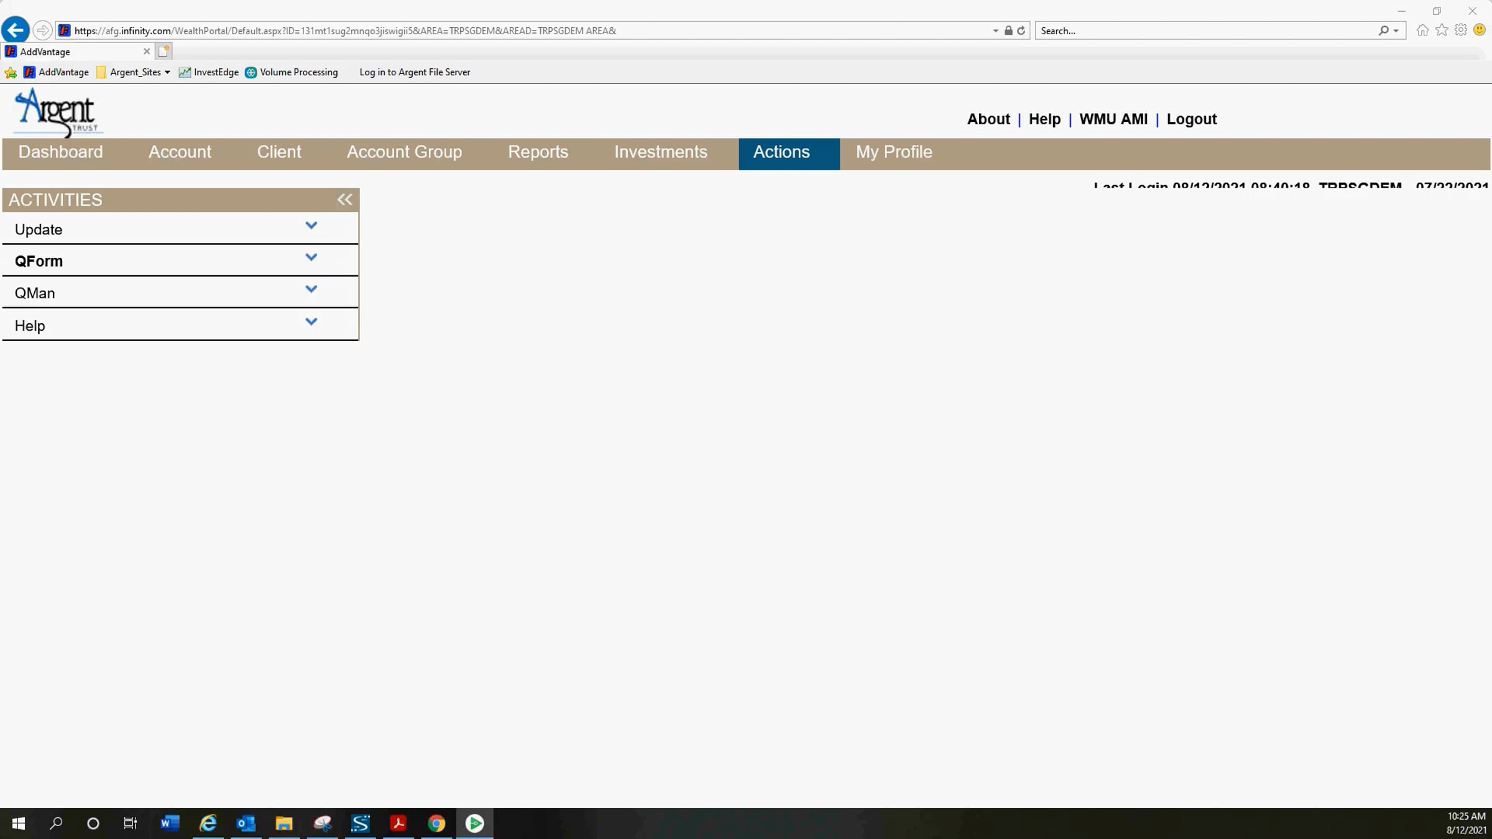Switch to the Account tab
The height and width of the screenshot is (839, 1492).
(x=180, y=152)
